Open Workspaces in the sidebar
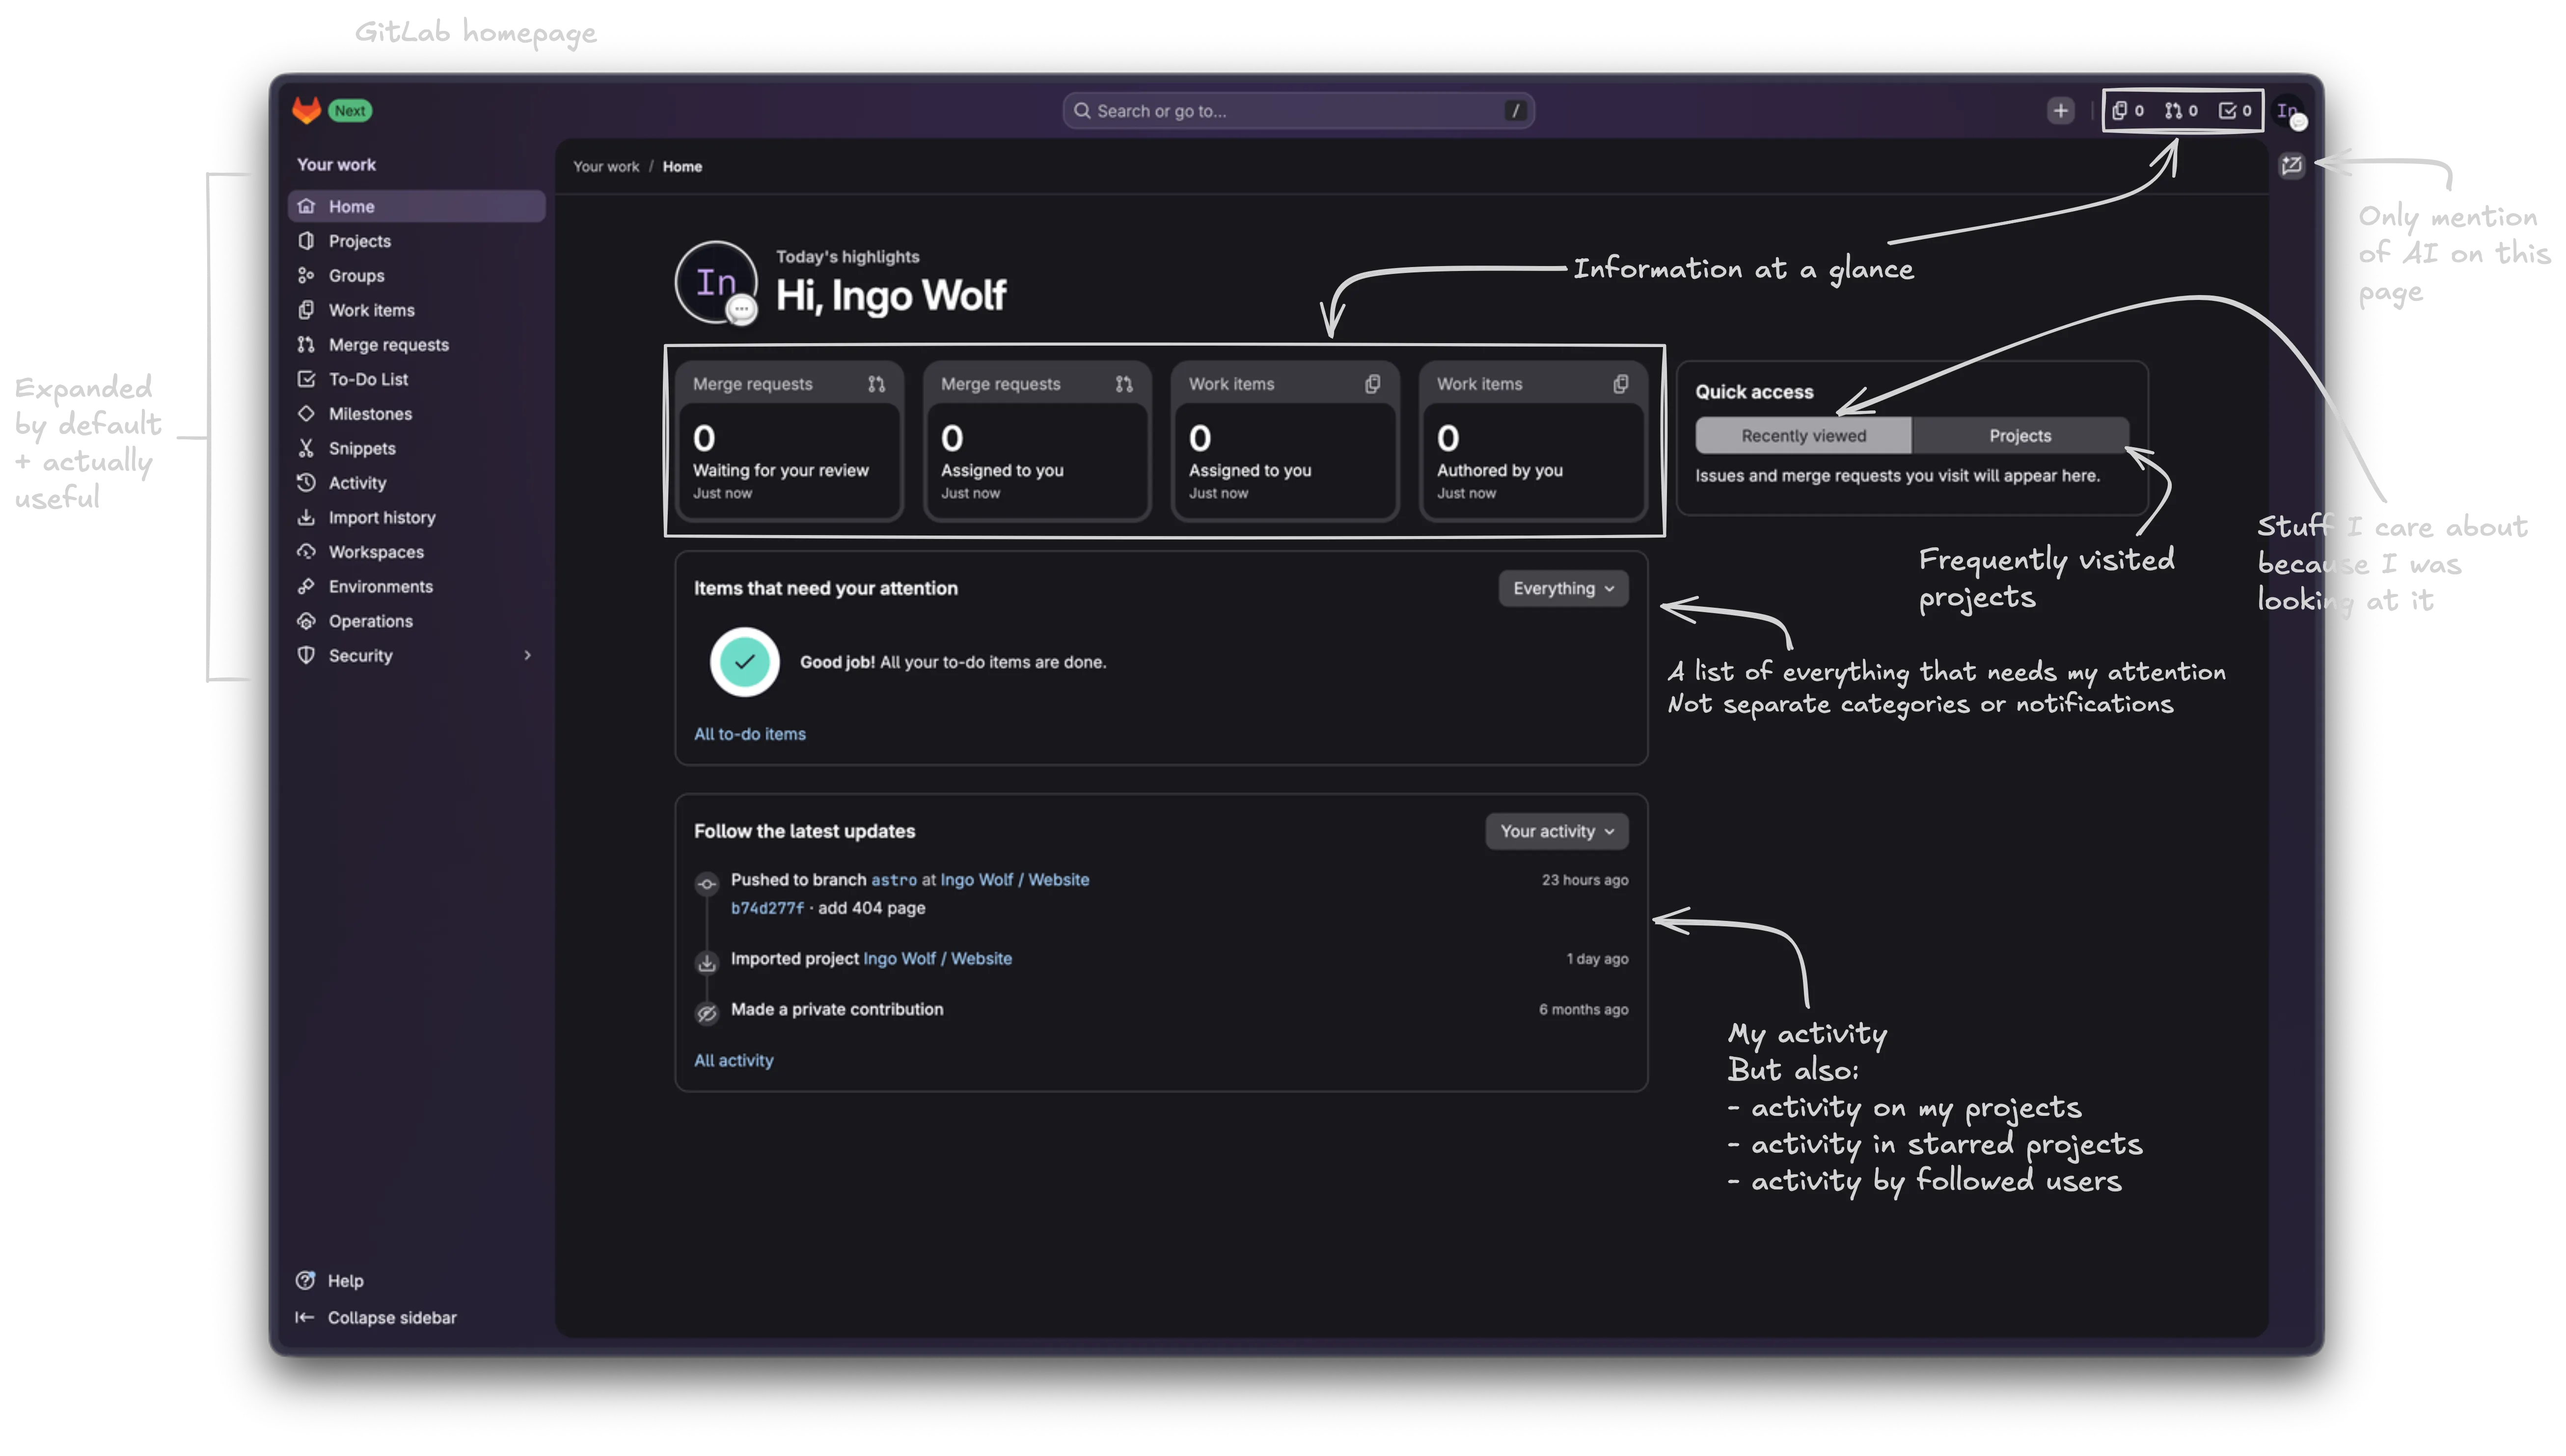Image resolution: width=2566 pixels, height=1456 pixels. pos(416,551)
